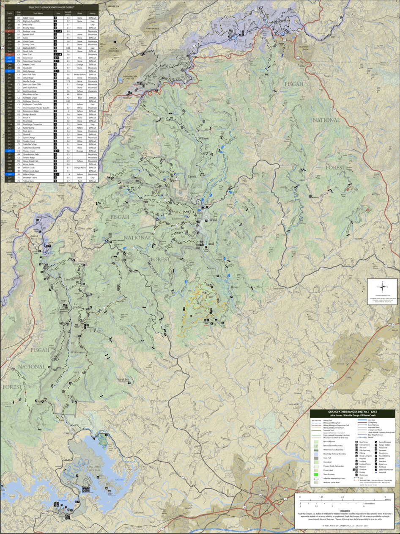Click the Boat Ramp legend icon
This screenshot has height=534, width=400.
coord(356,441)
